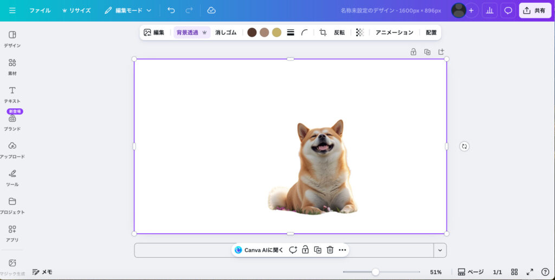Open the transparency checkerboard icon
Screen dimensions: 555x280
tap(360, 32)
